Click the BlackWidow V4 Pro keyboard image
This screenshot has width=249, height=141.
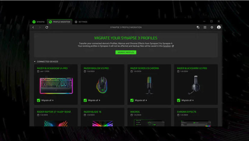[56, 85]
